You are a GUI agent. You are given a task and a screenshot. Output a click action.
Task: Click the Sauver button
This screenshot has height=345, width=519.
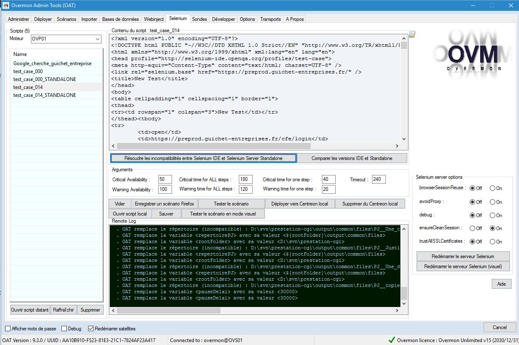166,214
